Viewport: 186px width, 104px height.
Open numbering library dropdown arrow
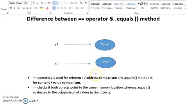pyautogui.click(x=62, y=3)
